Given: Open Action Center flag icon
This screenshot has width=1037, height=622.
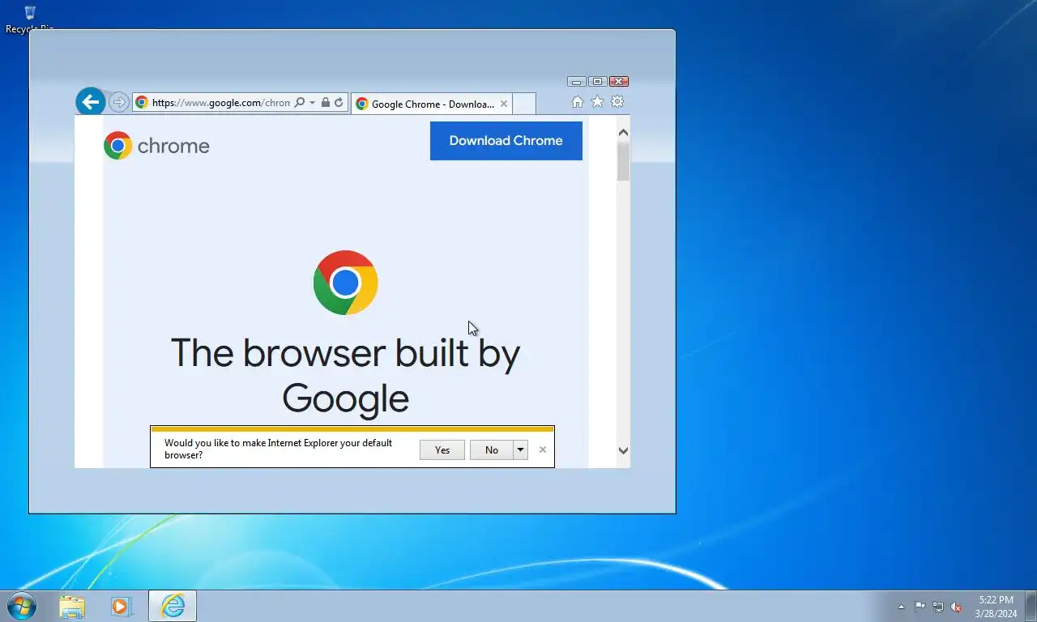Looking at the screenshot, I should coord(920,607).
